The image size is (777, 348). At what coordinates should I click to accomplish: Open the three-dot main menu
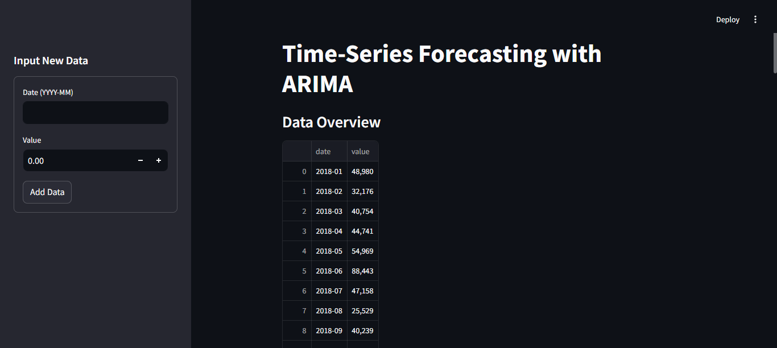[x=755, y=19]
